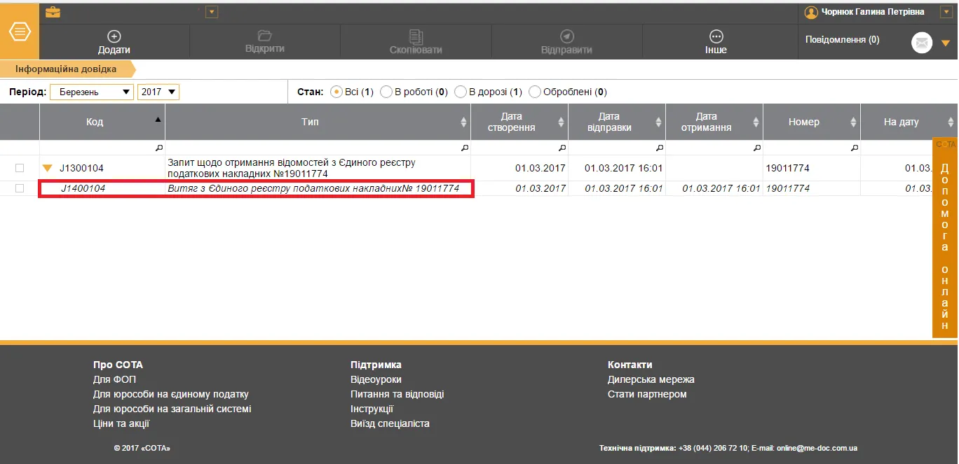Expand the orange arrow next to envelope
959x464 pixels.
click(x=945, y=43)
